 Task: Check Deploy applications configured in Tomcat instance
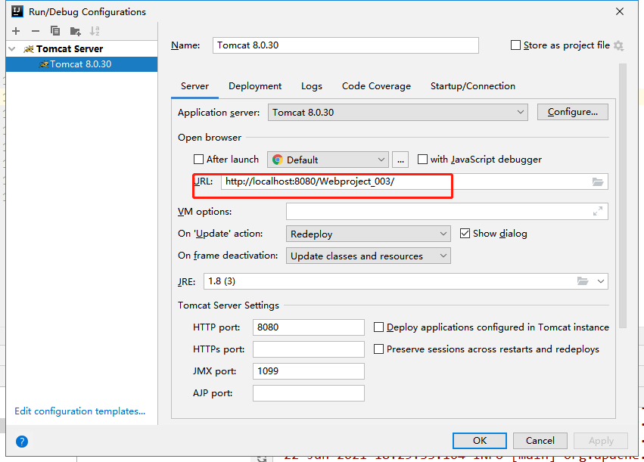[x=378, y=327]
